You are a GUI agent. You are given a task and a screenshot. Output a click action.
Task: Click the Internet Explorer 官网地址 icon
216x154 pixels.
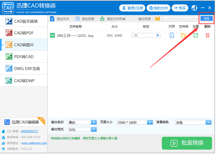click(x=3, y=143)
